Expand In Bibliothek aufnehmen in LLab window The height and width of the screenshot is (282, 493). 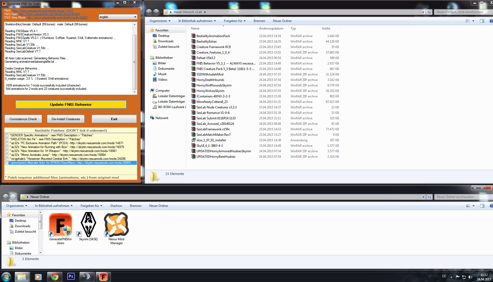[197, 21]
